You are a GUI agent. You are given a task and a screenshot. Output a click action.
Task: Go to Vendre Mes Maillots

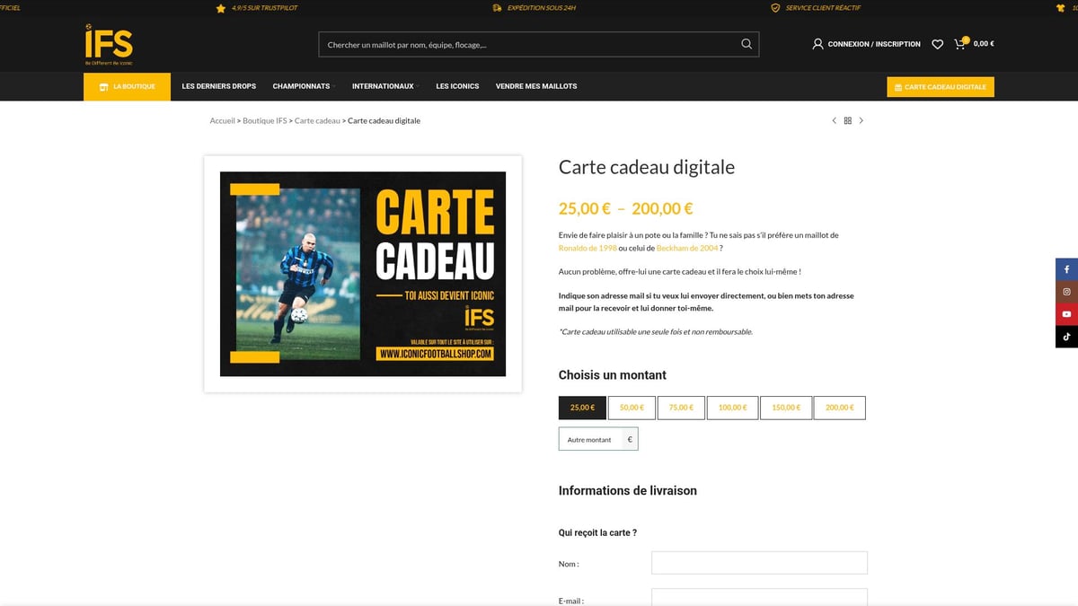coord(536,86)
